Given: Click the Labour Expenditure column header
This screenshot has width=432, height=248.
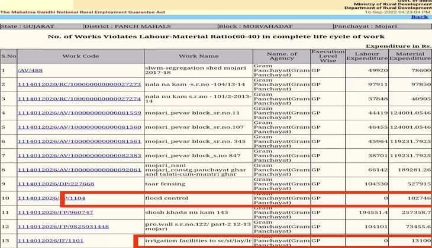Looking at the screenshot, I should pyautogui.click(x=366, y=56).
